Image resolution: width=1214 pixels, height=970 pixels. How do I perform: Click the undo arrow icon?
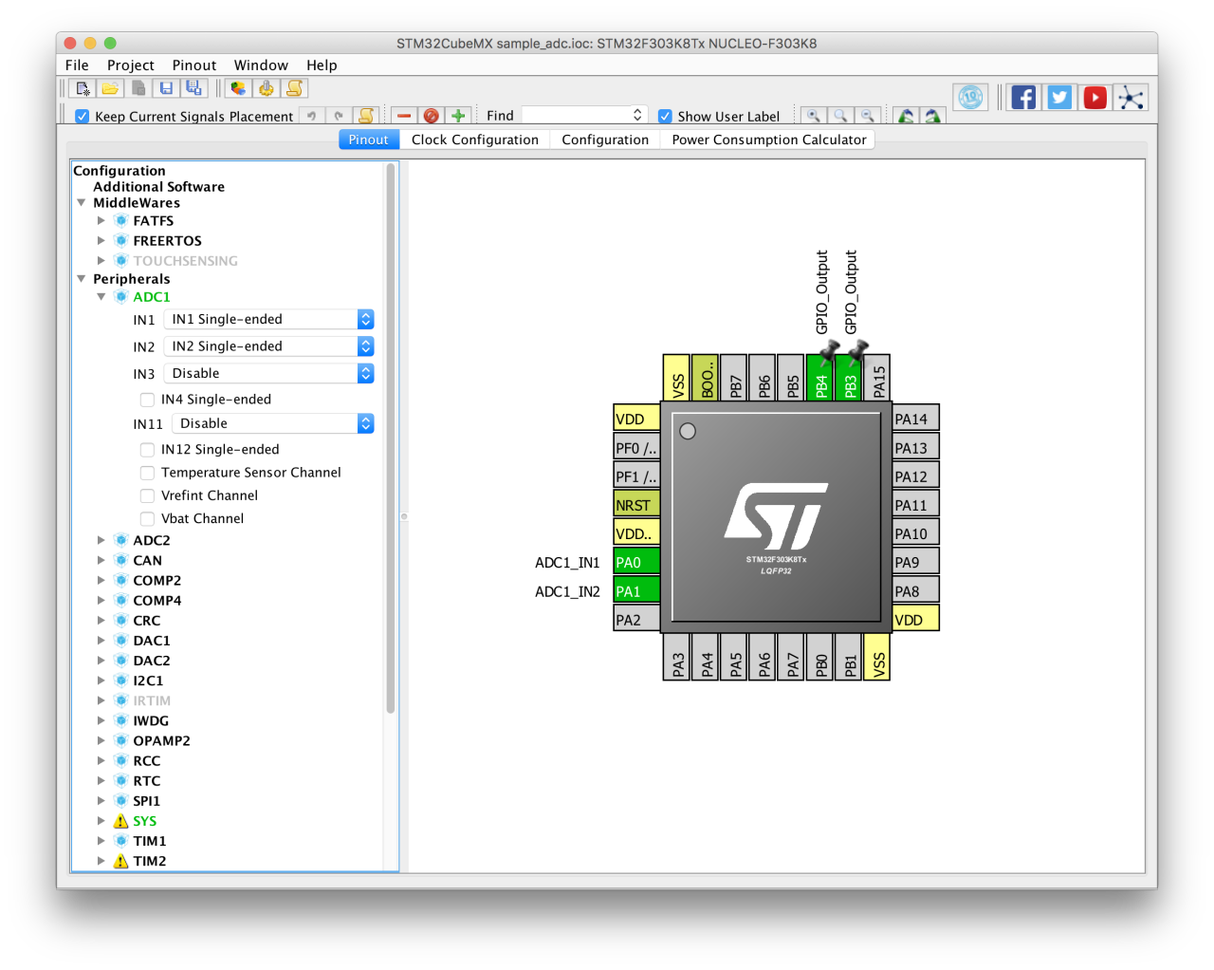click(311, 116)
